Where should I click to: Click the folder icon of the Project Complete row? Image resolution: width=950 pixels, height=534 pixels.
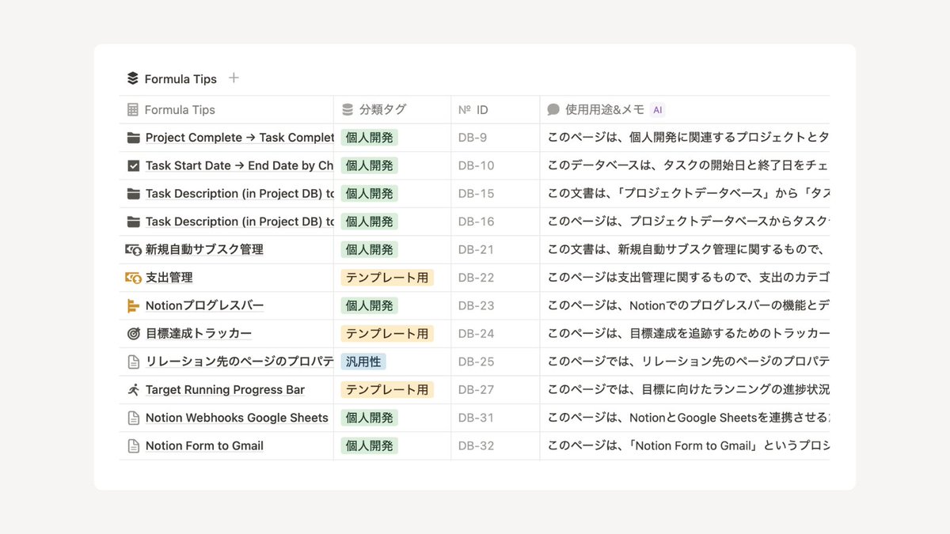coord(133,138)
